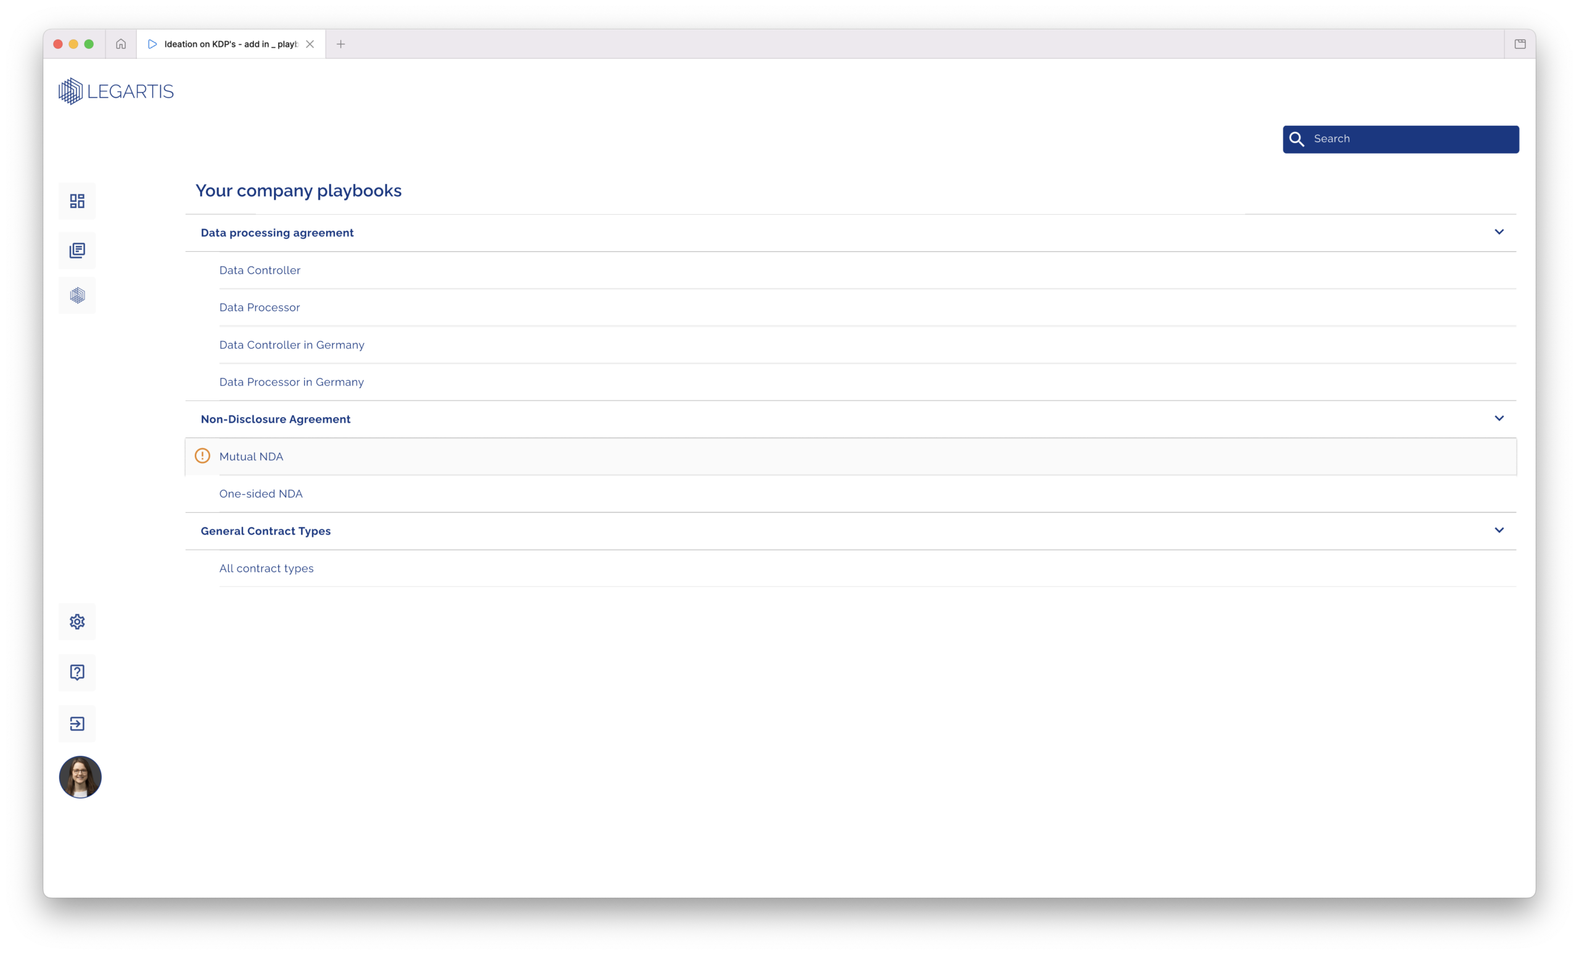This screenshot has height=955, width=1579.
Task: Click the magnifier icon in search bar
Action: (x=1297, y=139)
